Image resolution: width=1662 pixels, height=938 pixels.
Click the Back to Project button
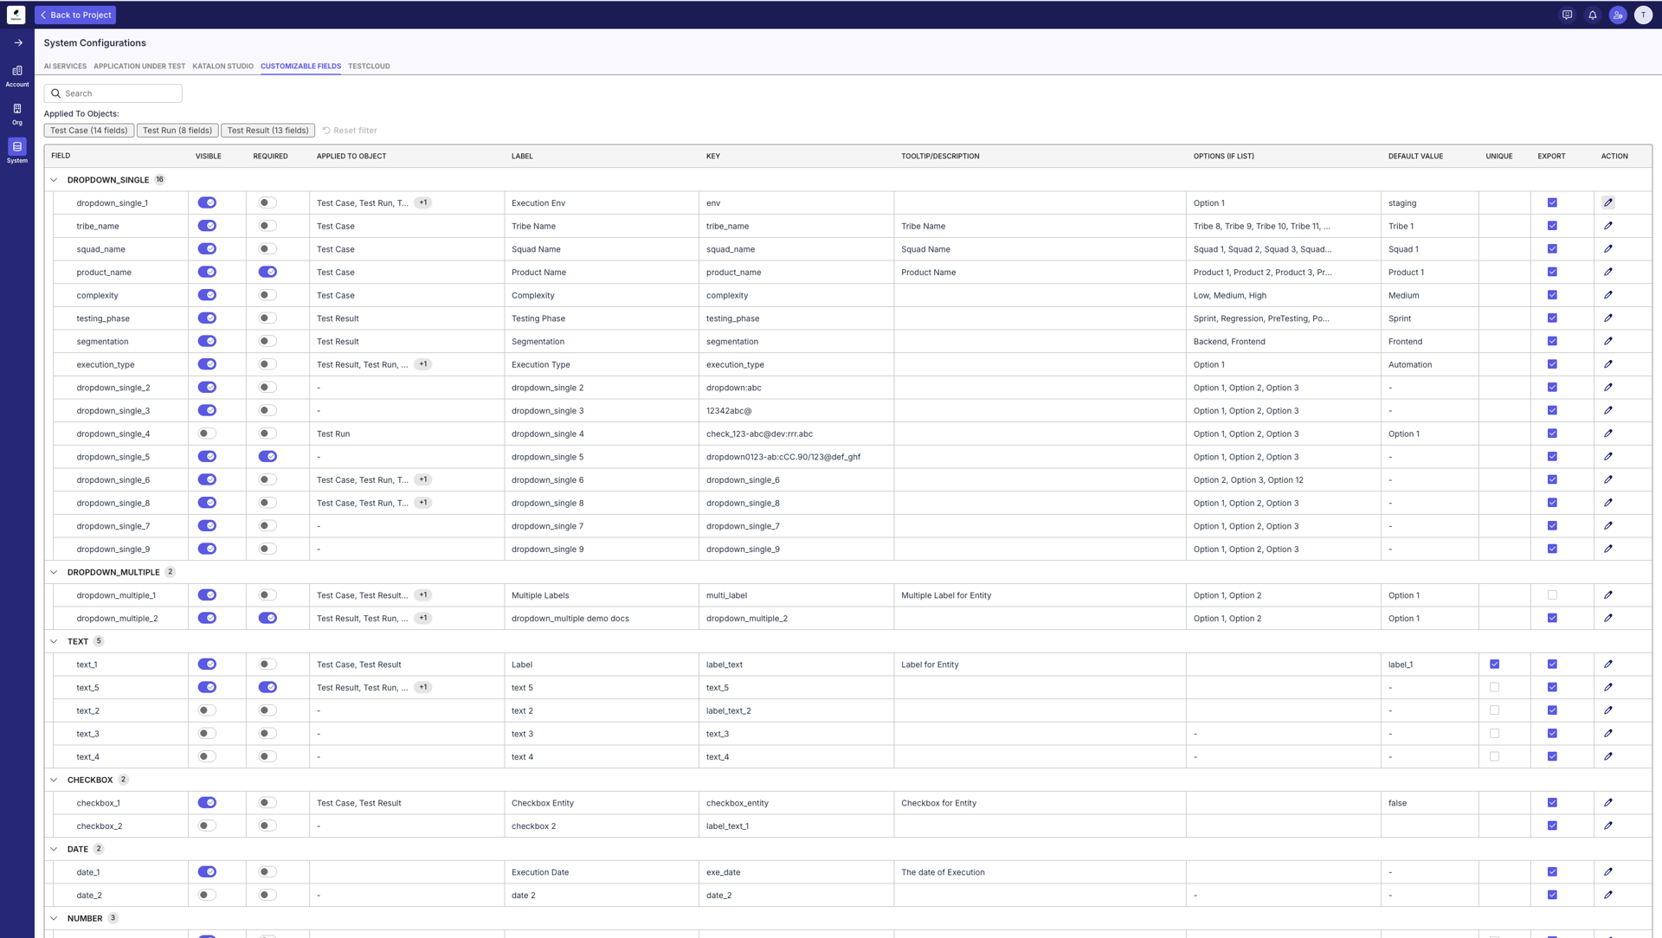coord(75,15)
